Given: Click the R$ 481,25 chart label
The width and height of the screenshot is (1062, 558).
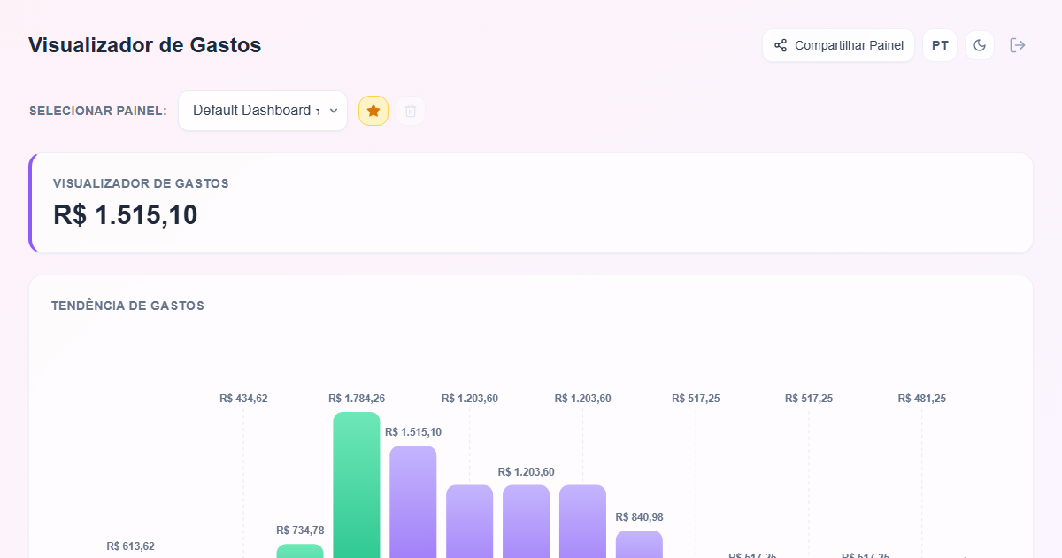Looking at the screenshot, I should click(x=922, y=399).
